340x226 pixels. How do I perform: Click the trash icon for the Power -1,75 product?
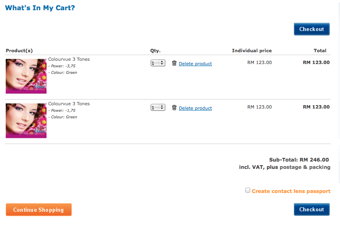tap(174, 108)
